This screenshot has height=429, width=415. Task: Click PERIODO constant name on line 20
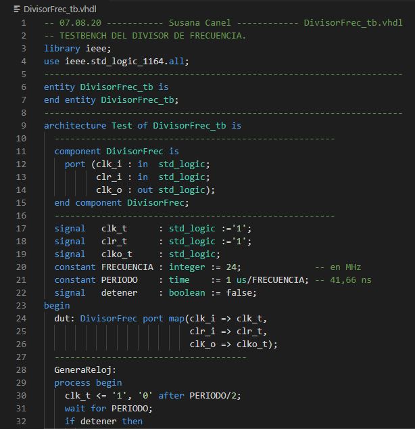119,279
